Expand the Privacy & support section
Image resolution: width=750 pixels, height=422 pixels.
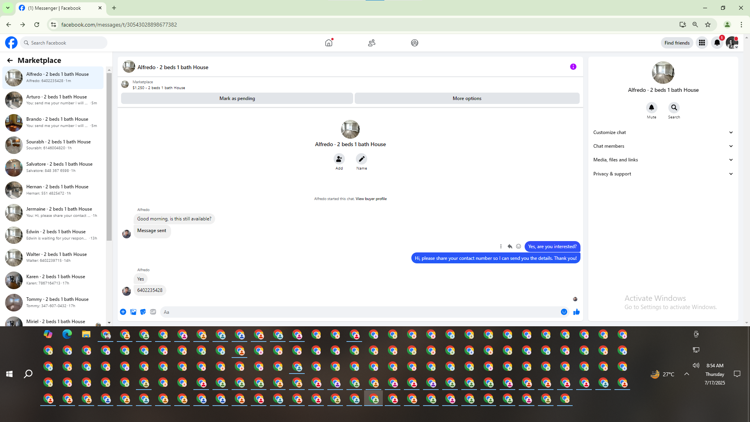663,174
